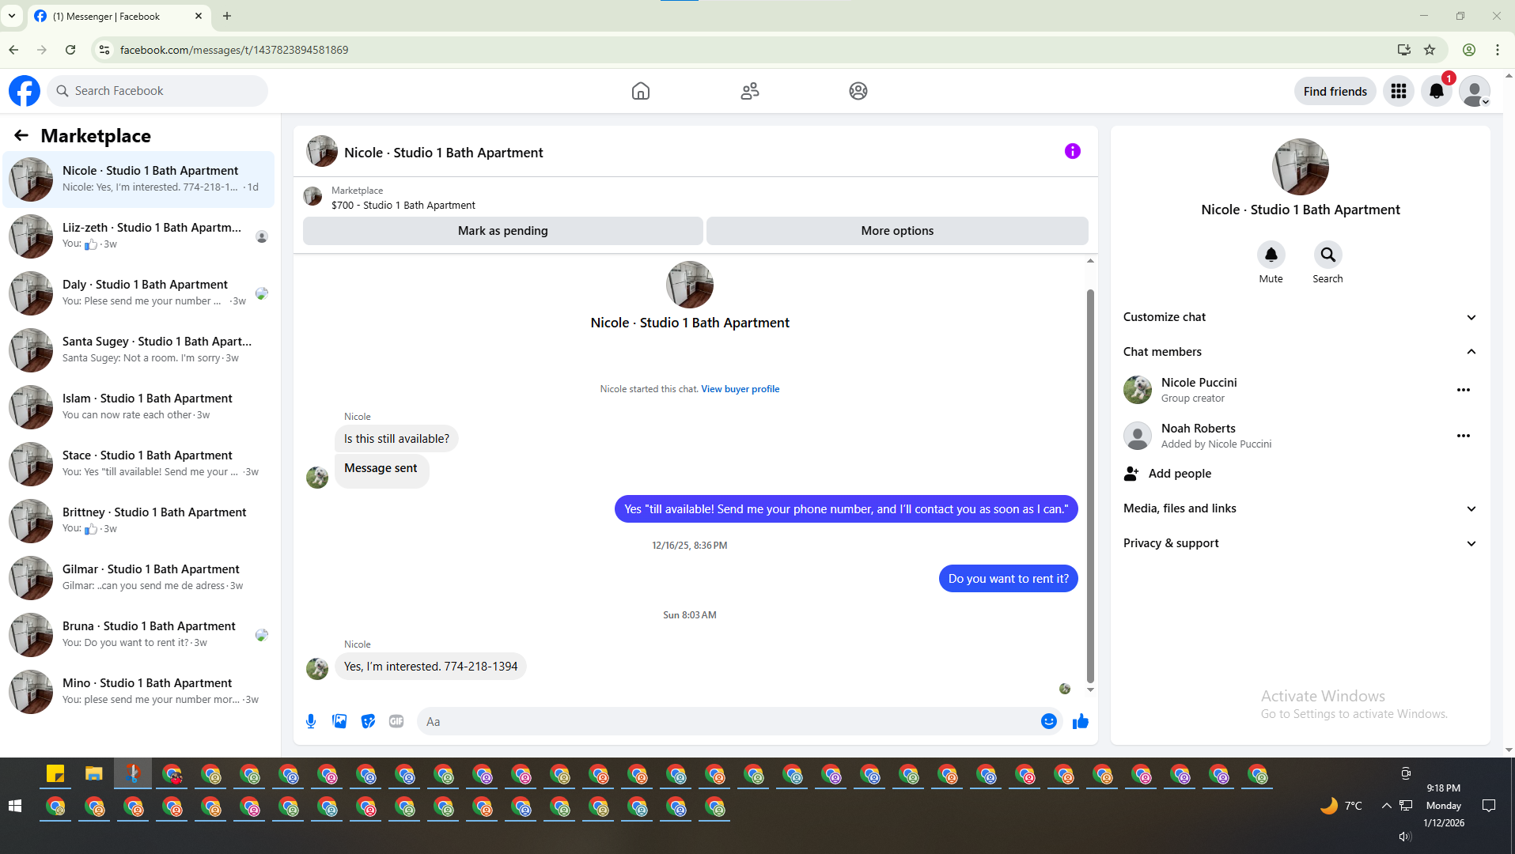Open the Bruna conversation
1515x854 pixels.
[x=139, y=635]
